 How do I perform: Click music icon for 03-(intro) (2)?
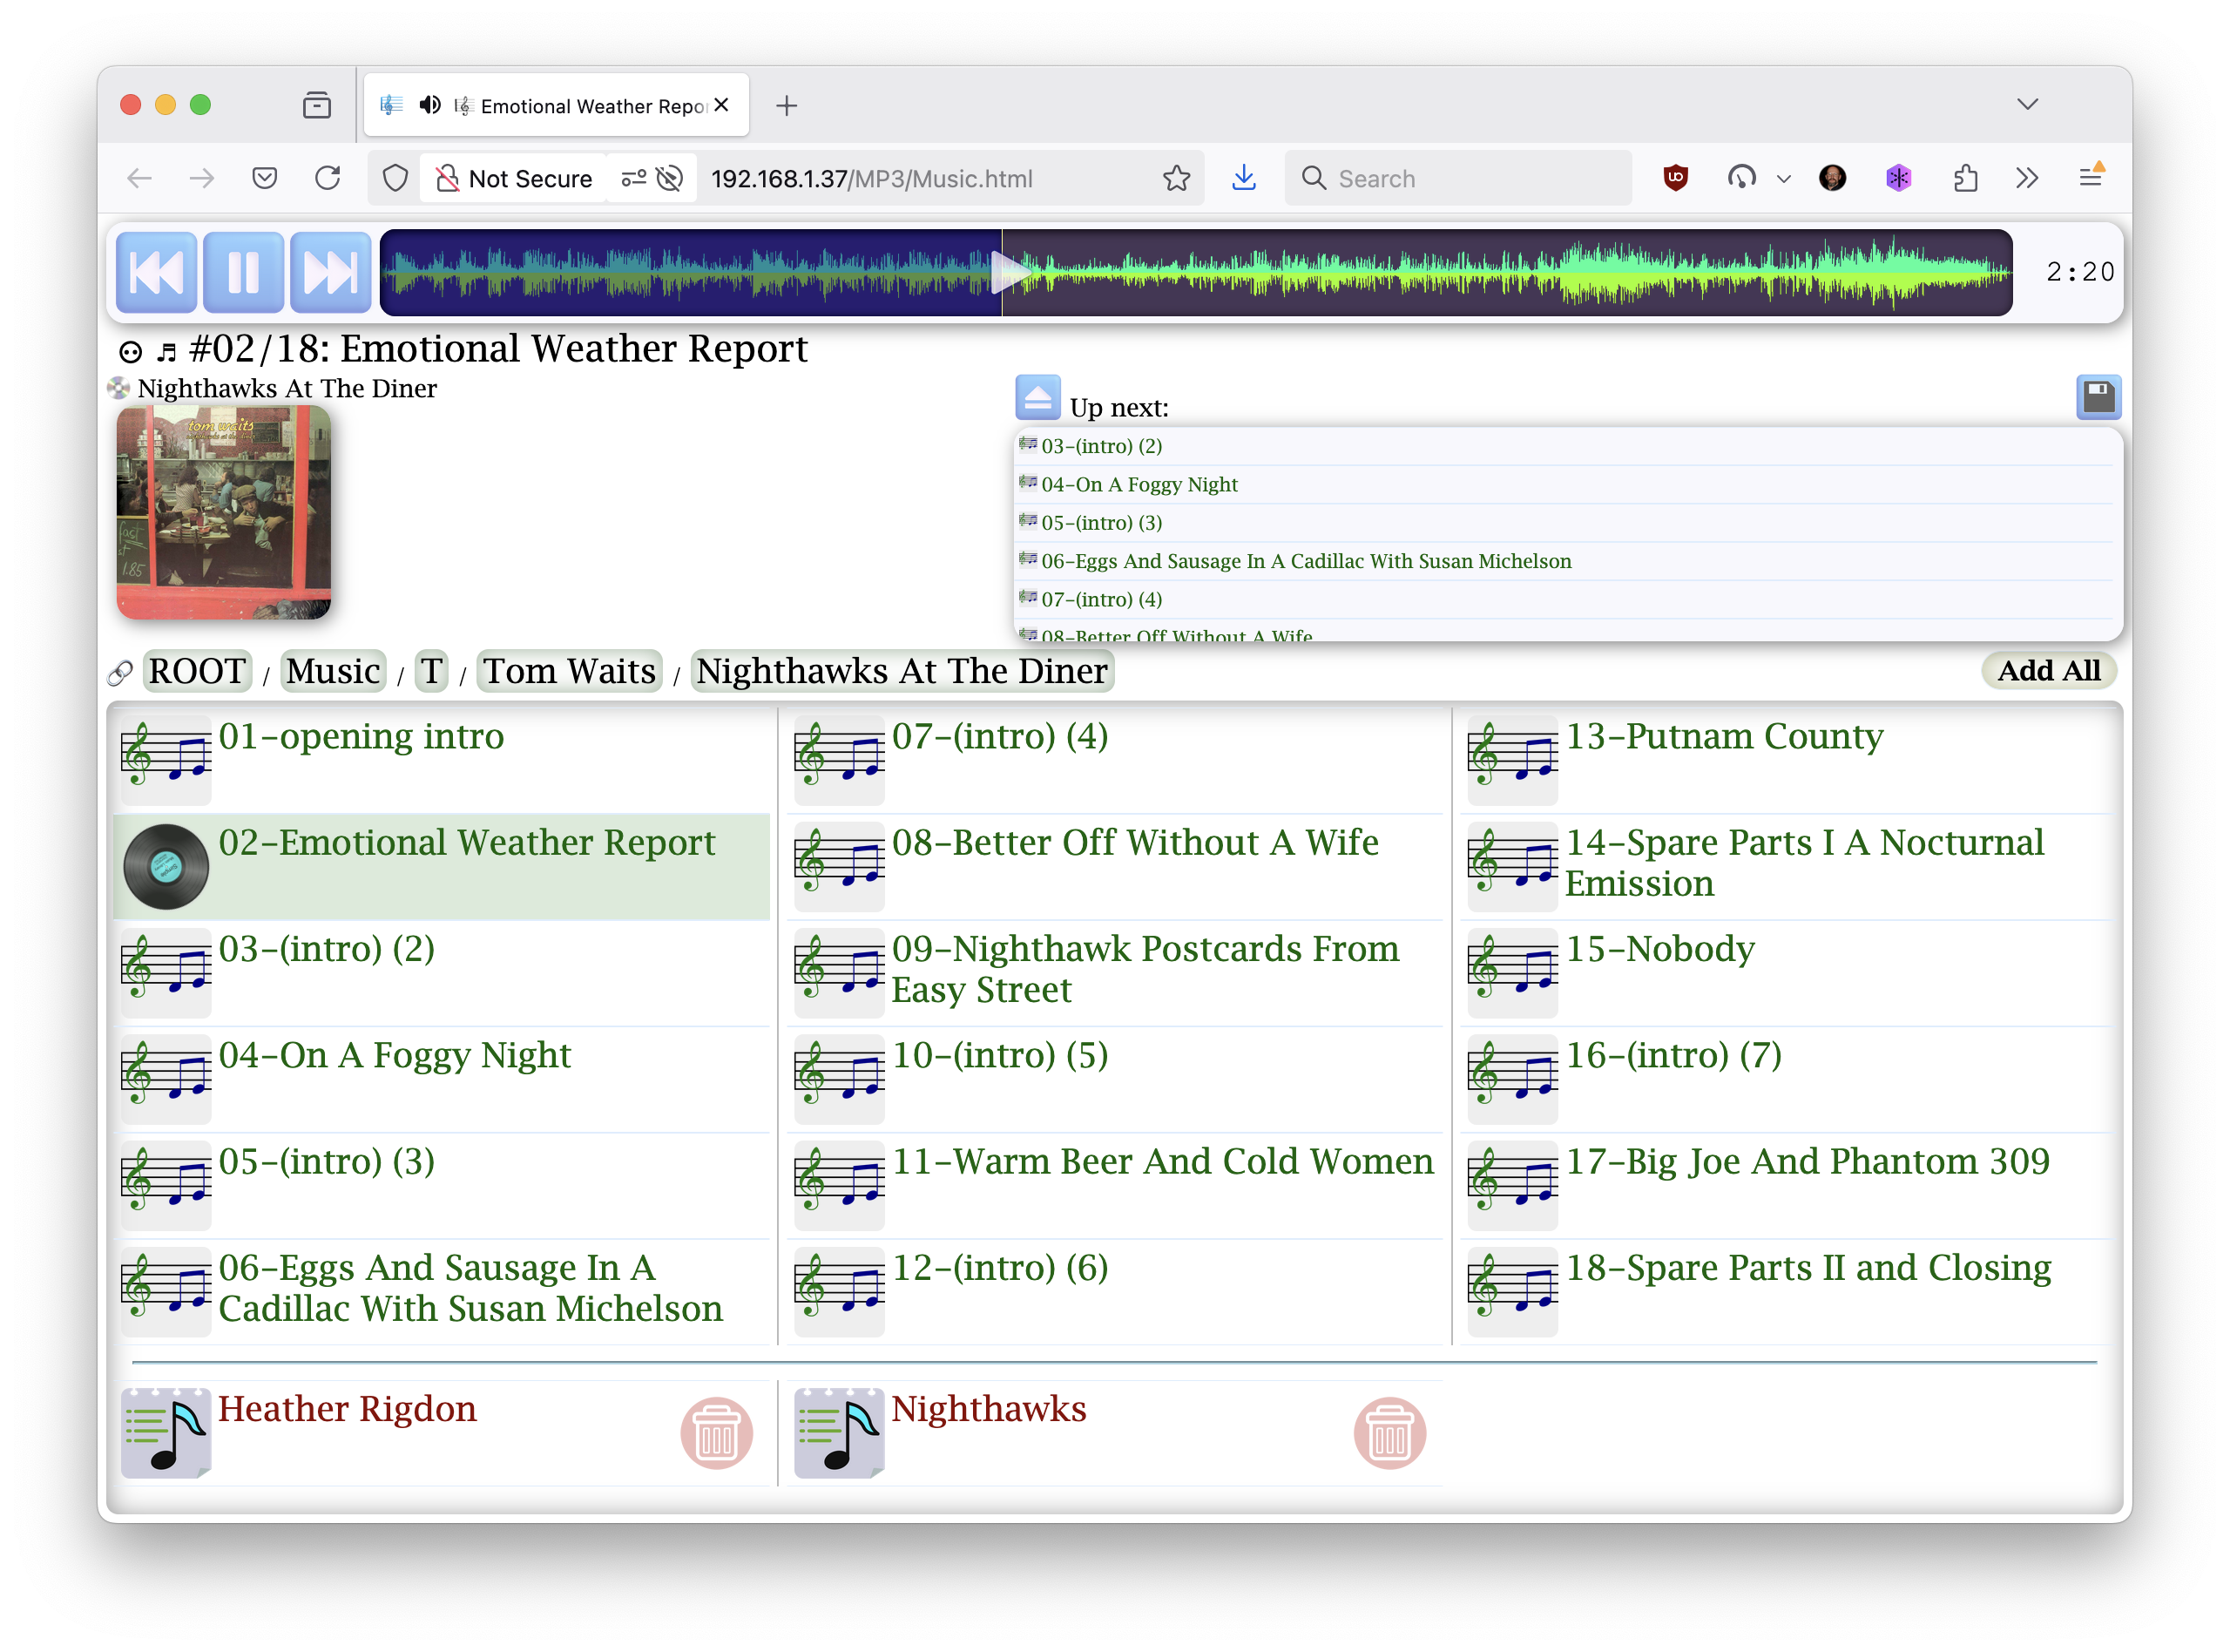(x=166, y=972)
